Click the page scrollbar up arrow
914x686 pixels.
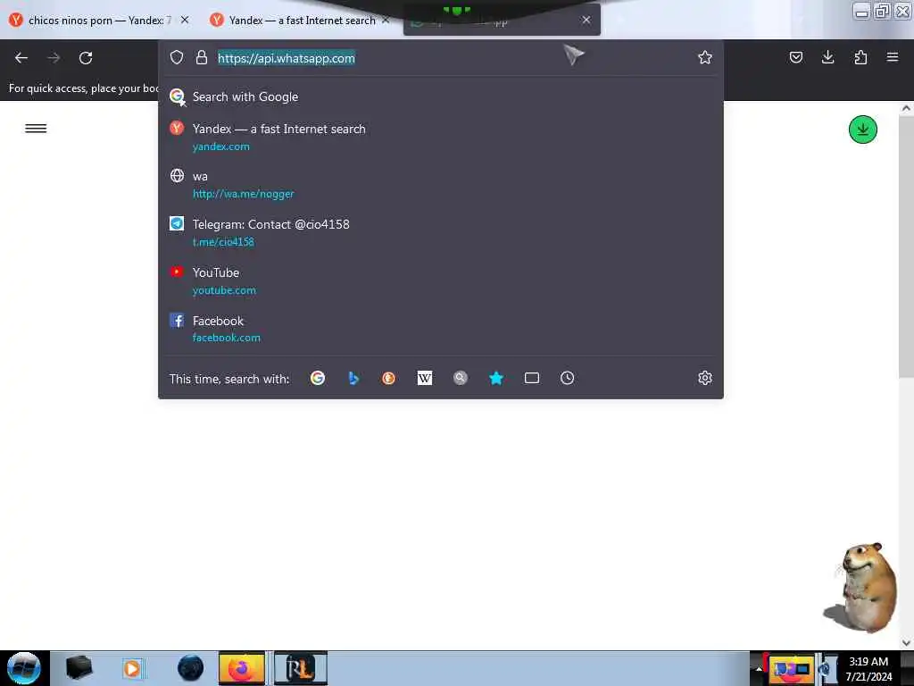906,108
